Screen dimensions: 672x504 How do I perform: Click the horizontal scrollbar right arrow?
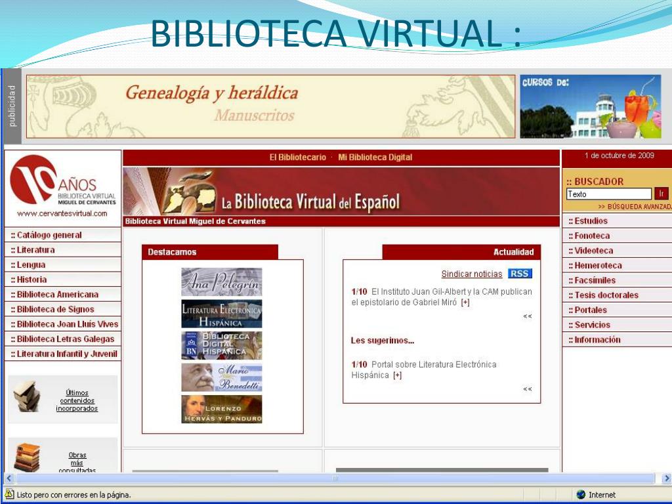tap(667, 478)
